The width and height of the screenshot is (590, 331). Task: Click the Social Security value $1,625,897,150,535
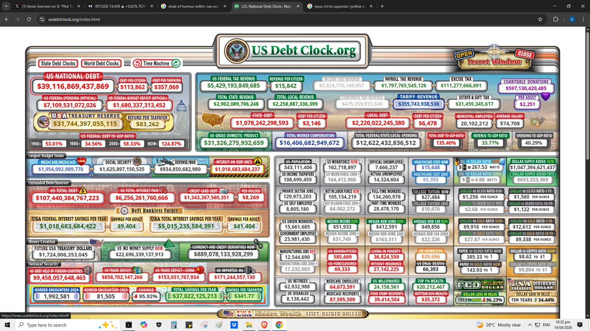(x=121, y=169)
